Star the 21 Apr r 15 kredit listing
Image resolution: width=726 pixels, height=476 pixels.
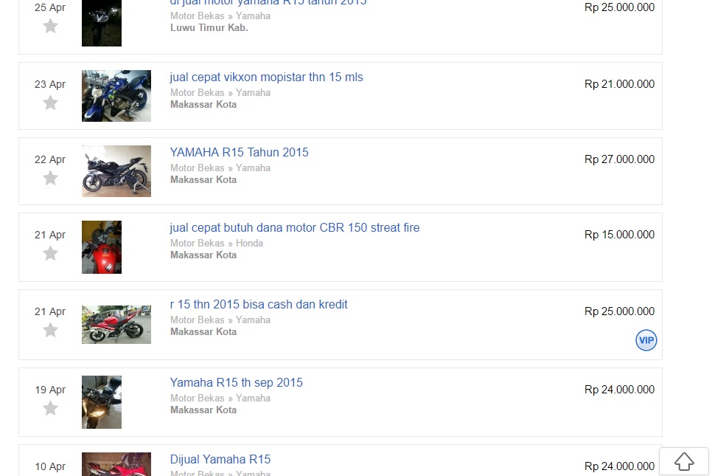click(x=50, y=330)
